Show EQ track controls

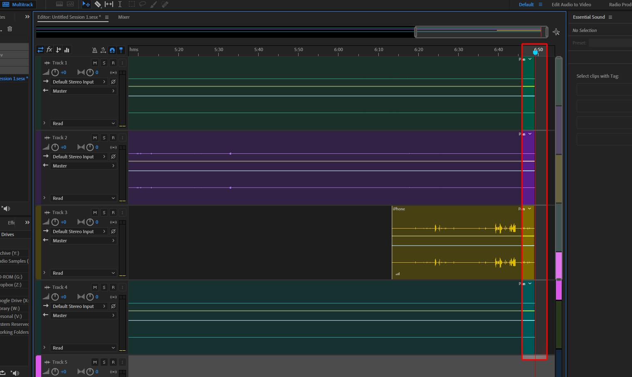tap(67, 50)
